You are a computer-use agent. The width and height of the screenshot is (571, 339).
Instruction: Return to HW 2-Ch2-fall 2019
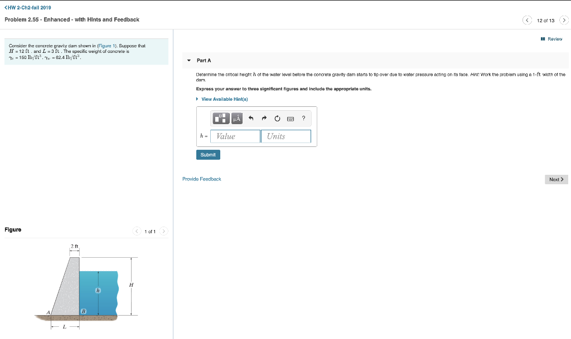[28, 8]
